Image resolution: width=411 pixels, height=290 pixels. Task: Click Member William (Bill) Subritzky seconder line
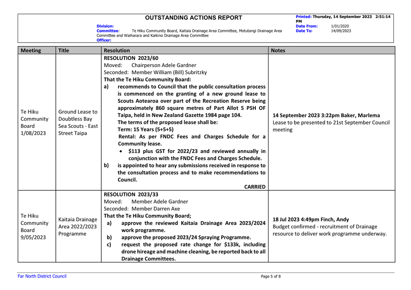pyautogui.click(x=155, y=72)
